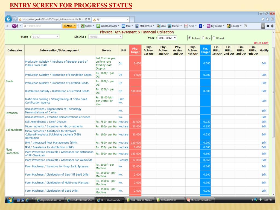Click the page vertical scrollbar thumb
The height and width of the screenshot is (210, 280).
pyautogui.click(x=273, y=92)
